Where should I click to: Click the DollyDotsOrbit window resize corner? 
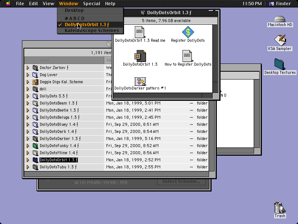click(215, 96)
